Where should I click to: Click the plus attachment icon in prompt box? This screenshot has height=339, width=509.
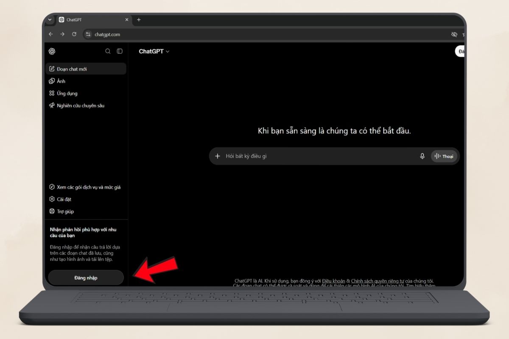point(218,156)
